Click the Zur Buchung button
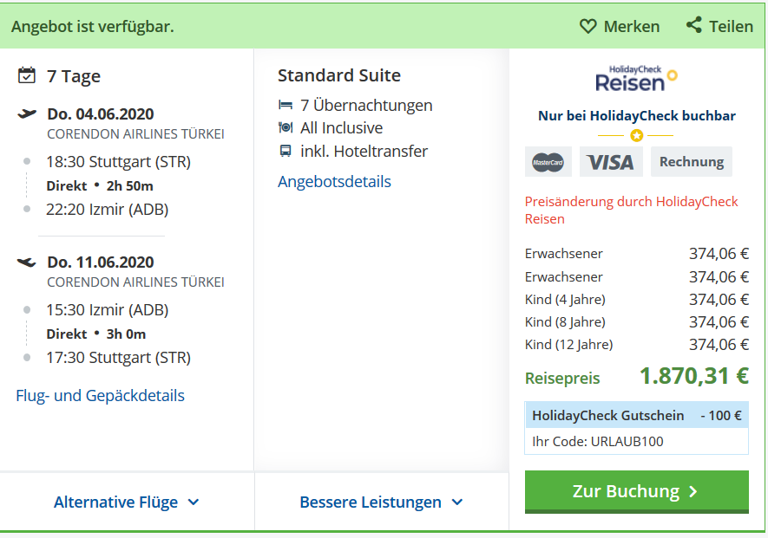This screenshot has width=768, height=538. pos(636,491)
